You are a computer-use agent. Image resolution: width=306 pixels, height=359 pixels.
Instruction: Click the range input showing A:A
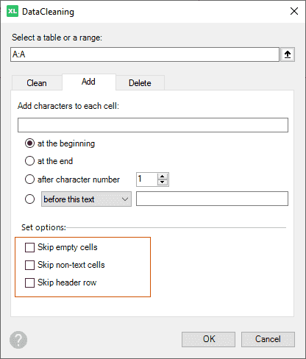point(145,54)
